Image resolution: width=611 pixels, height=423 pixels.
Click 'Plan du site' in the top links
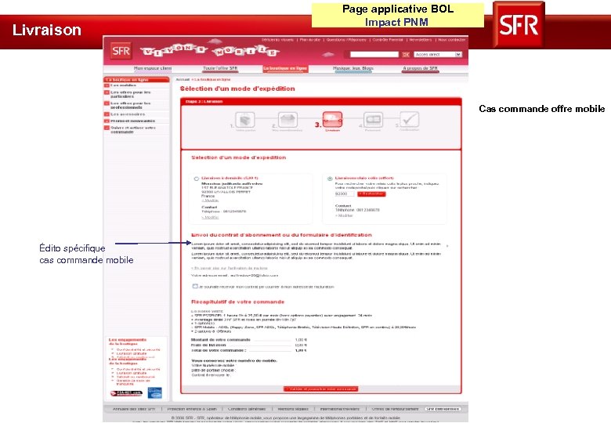[x=309, y=40]
